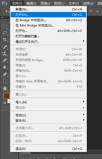This screenshot has height=159, width=102.
Task: Reset default foreground and background colors
Action: 4,102
